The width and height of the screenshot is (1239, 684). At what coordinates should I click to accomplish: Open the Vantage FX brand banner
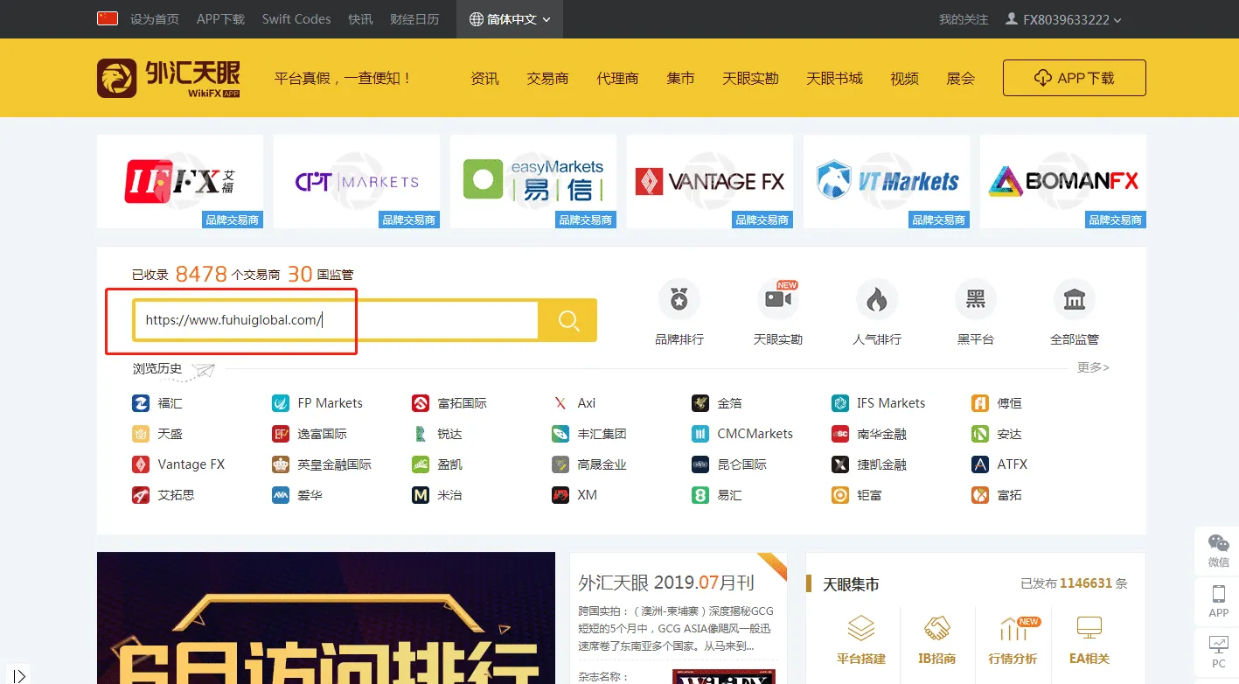(x=710, y=181)
